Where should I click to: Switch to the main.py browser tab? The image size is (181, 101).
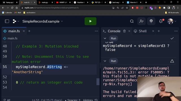pyautogui.click(x=45, y=3)
